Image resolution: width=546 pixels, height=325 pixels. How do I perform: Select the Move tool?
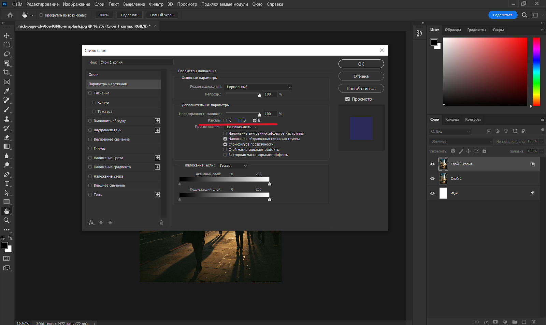7,35
